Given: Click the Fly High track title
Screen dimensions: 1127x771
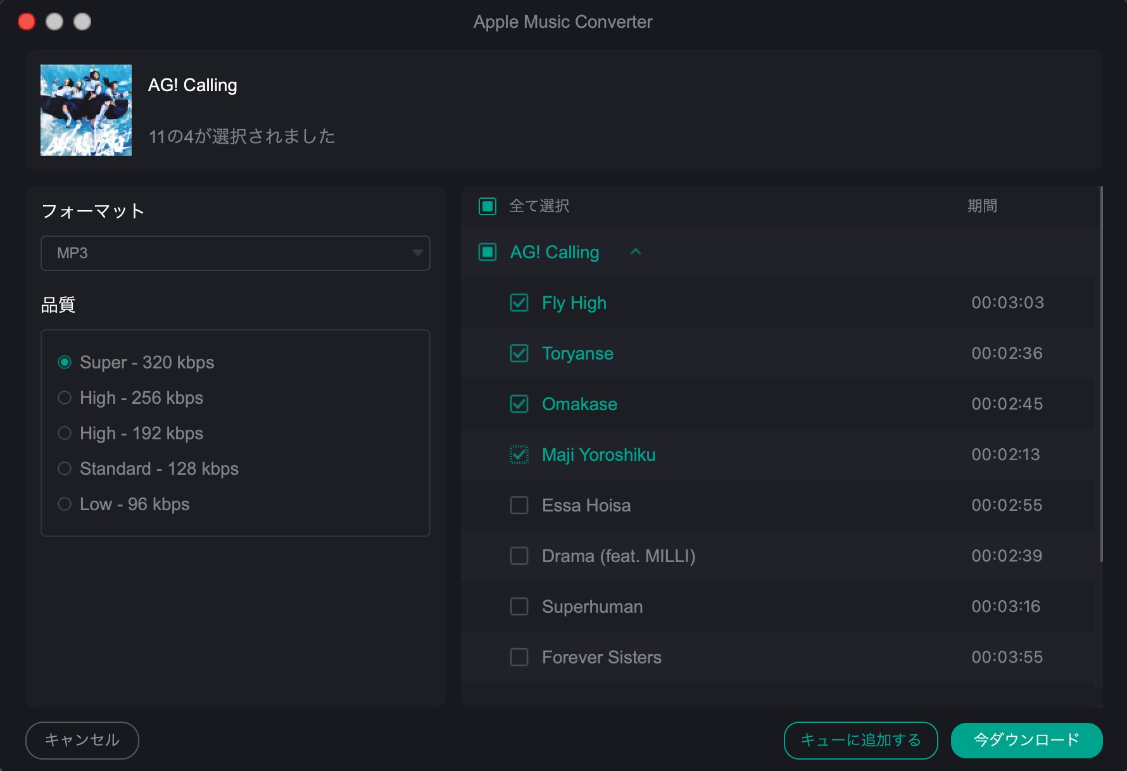Looking at the screenshot, I should point(574,303).
